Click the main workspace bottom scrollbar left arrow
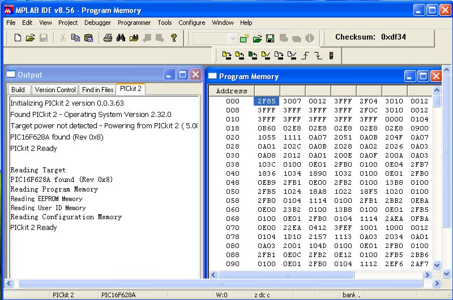Screen dimensions: 453x300 click(x=9, y=284)
